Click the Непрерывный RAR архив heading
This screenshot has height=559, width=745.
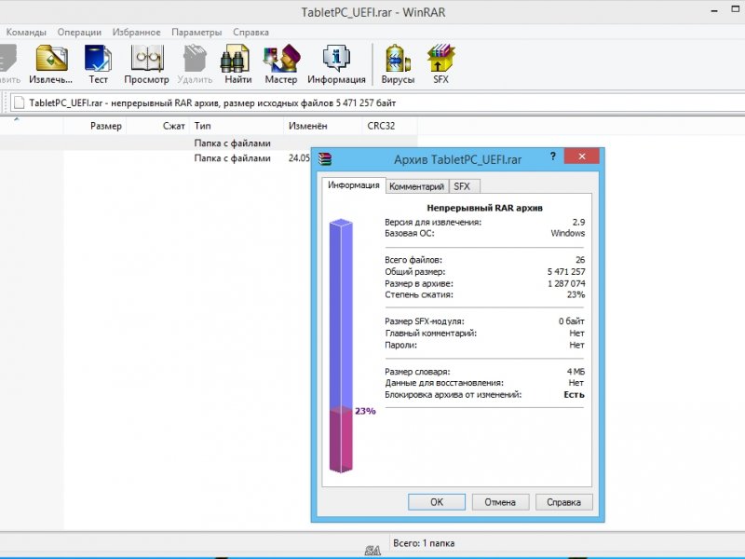[484, 208]
